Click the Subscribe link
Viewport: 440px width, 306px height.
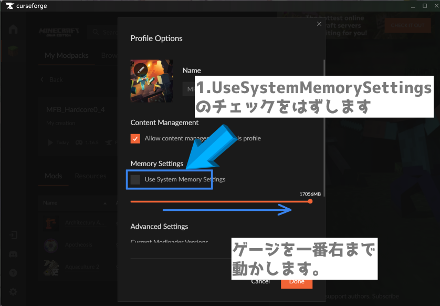385,296
